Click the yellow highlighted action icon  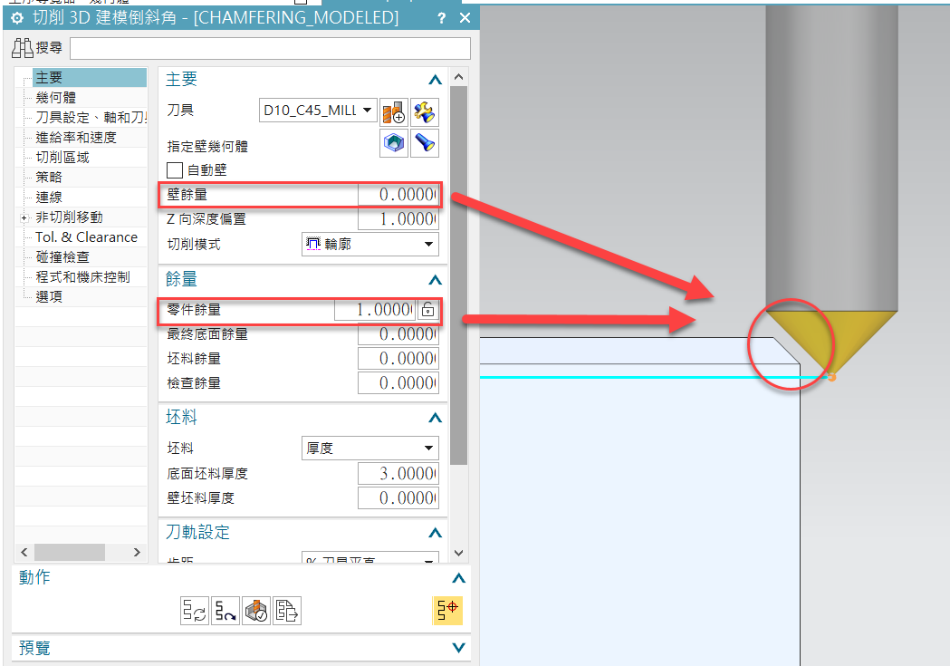tap(447, 610)
